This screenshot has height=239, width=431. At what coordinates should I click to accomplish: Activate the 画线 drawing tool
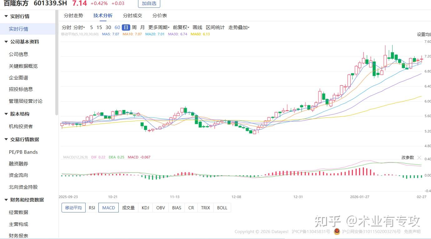(197, 27)
